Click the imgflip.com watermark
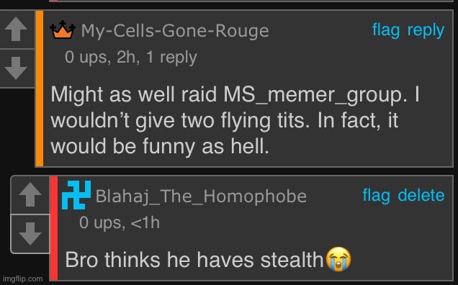This screenshot has width=458, height=285. [23, 279]
